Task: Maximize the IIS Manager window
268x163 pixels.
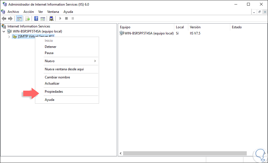Action: pos(248,4)
